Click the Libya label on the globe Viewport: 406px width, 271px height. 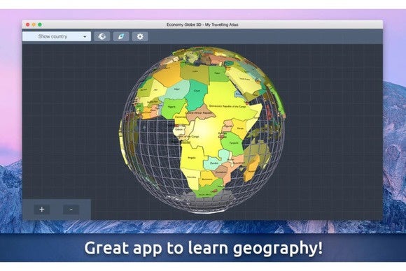pos(195,71)
